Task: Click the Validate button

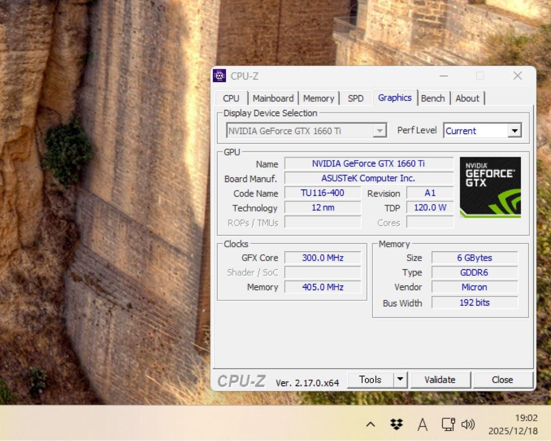Action: (440, 380)
